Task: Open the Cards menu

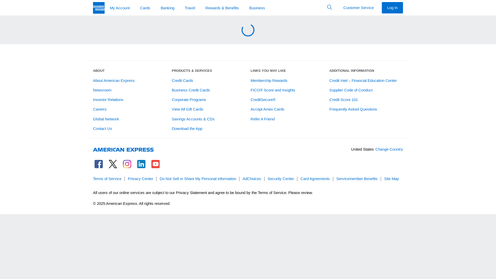Action: (145, 8)
